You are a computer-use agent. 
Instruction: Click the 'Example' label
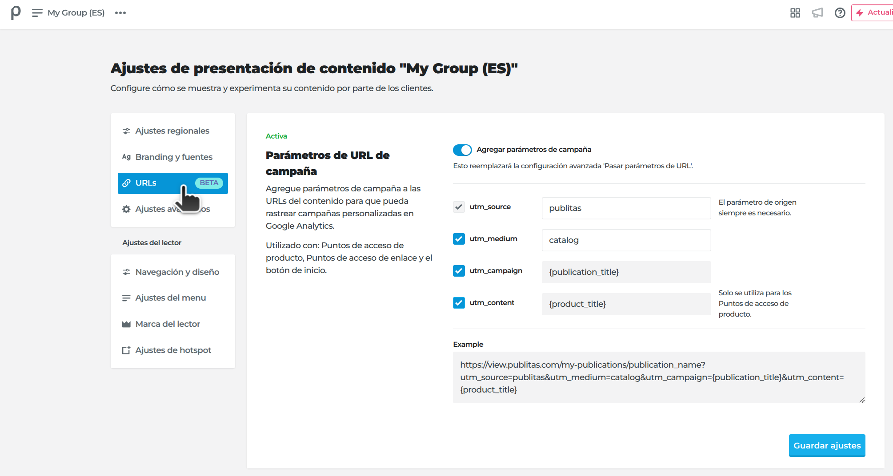[468, 345]
